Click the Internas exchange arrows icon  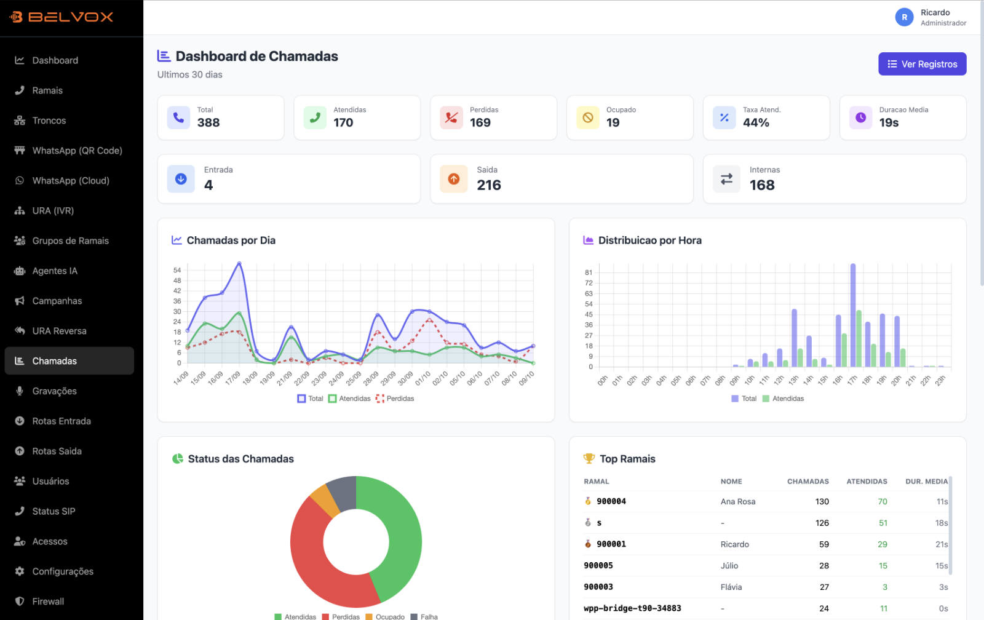click(726, 179)
